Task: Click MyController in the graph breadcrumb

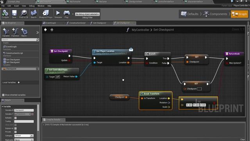Action: click(141, 30)
